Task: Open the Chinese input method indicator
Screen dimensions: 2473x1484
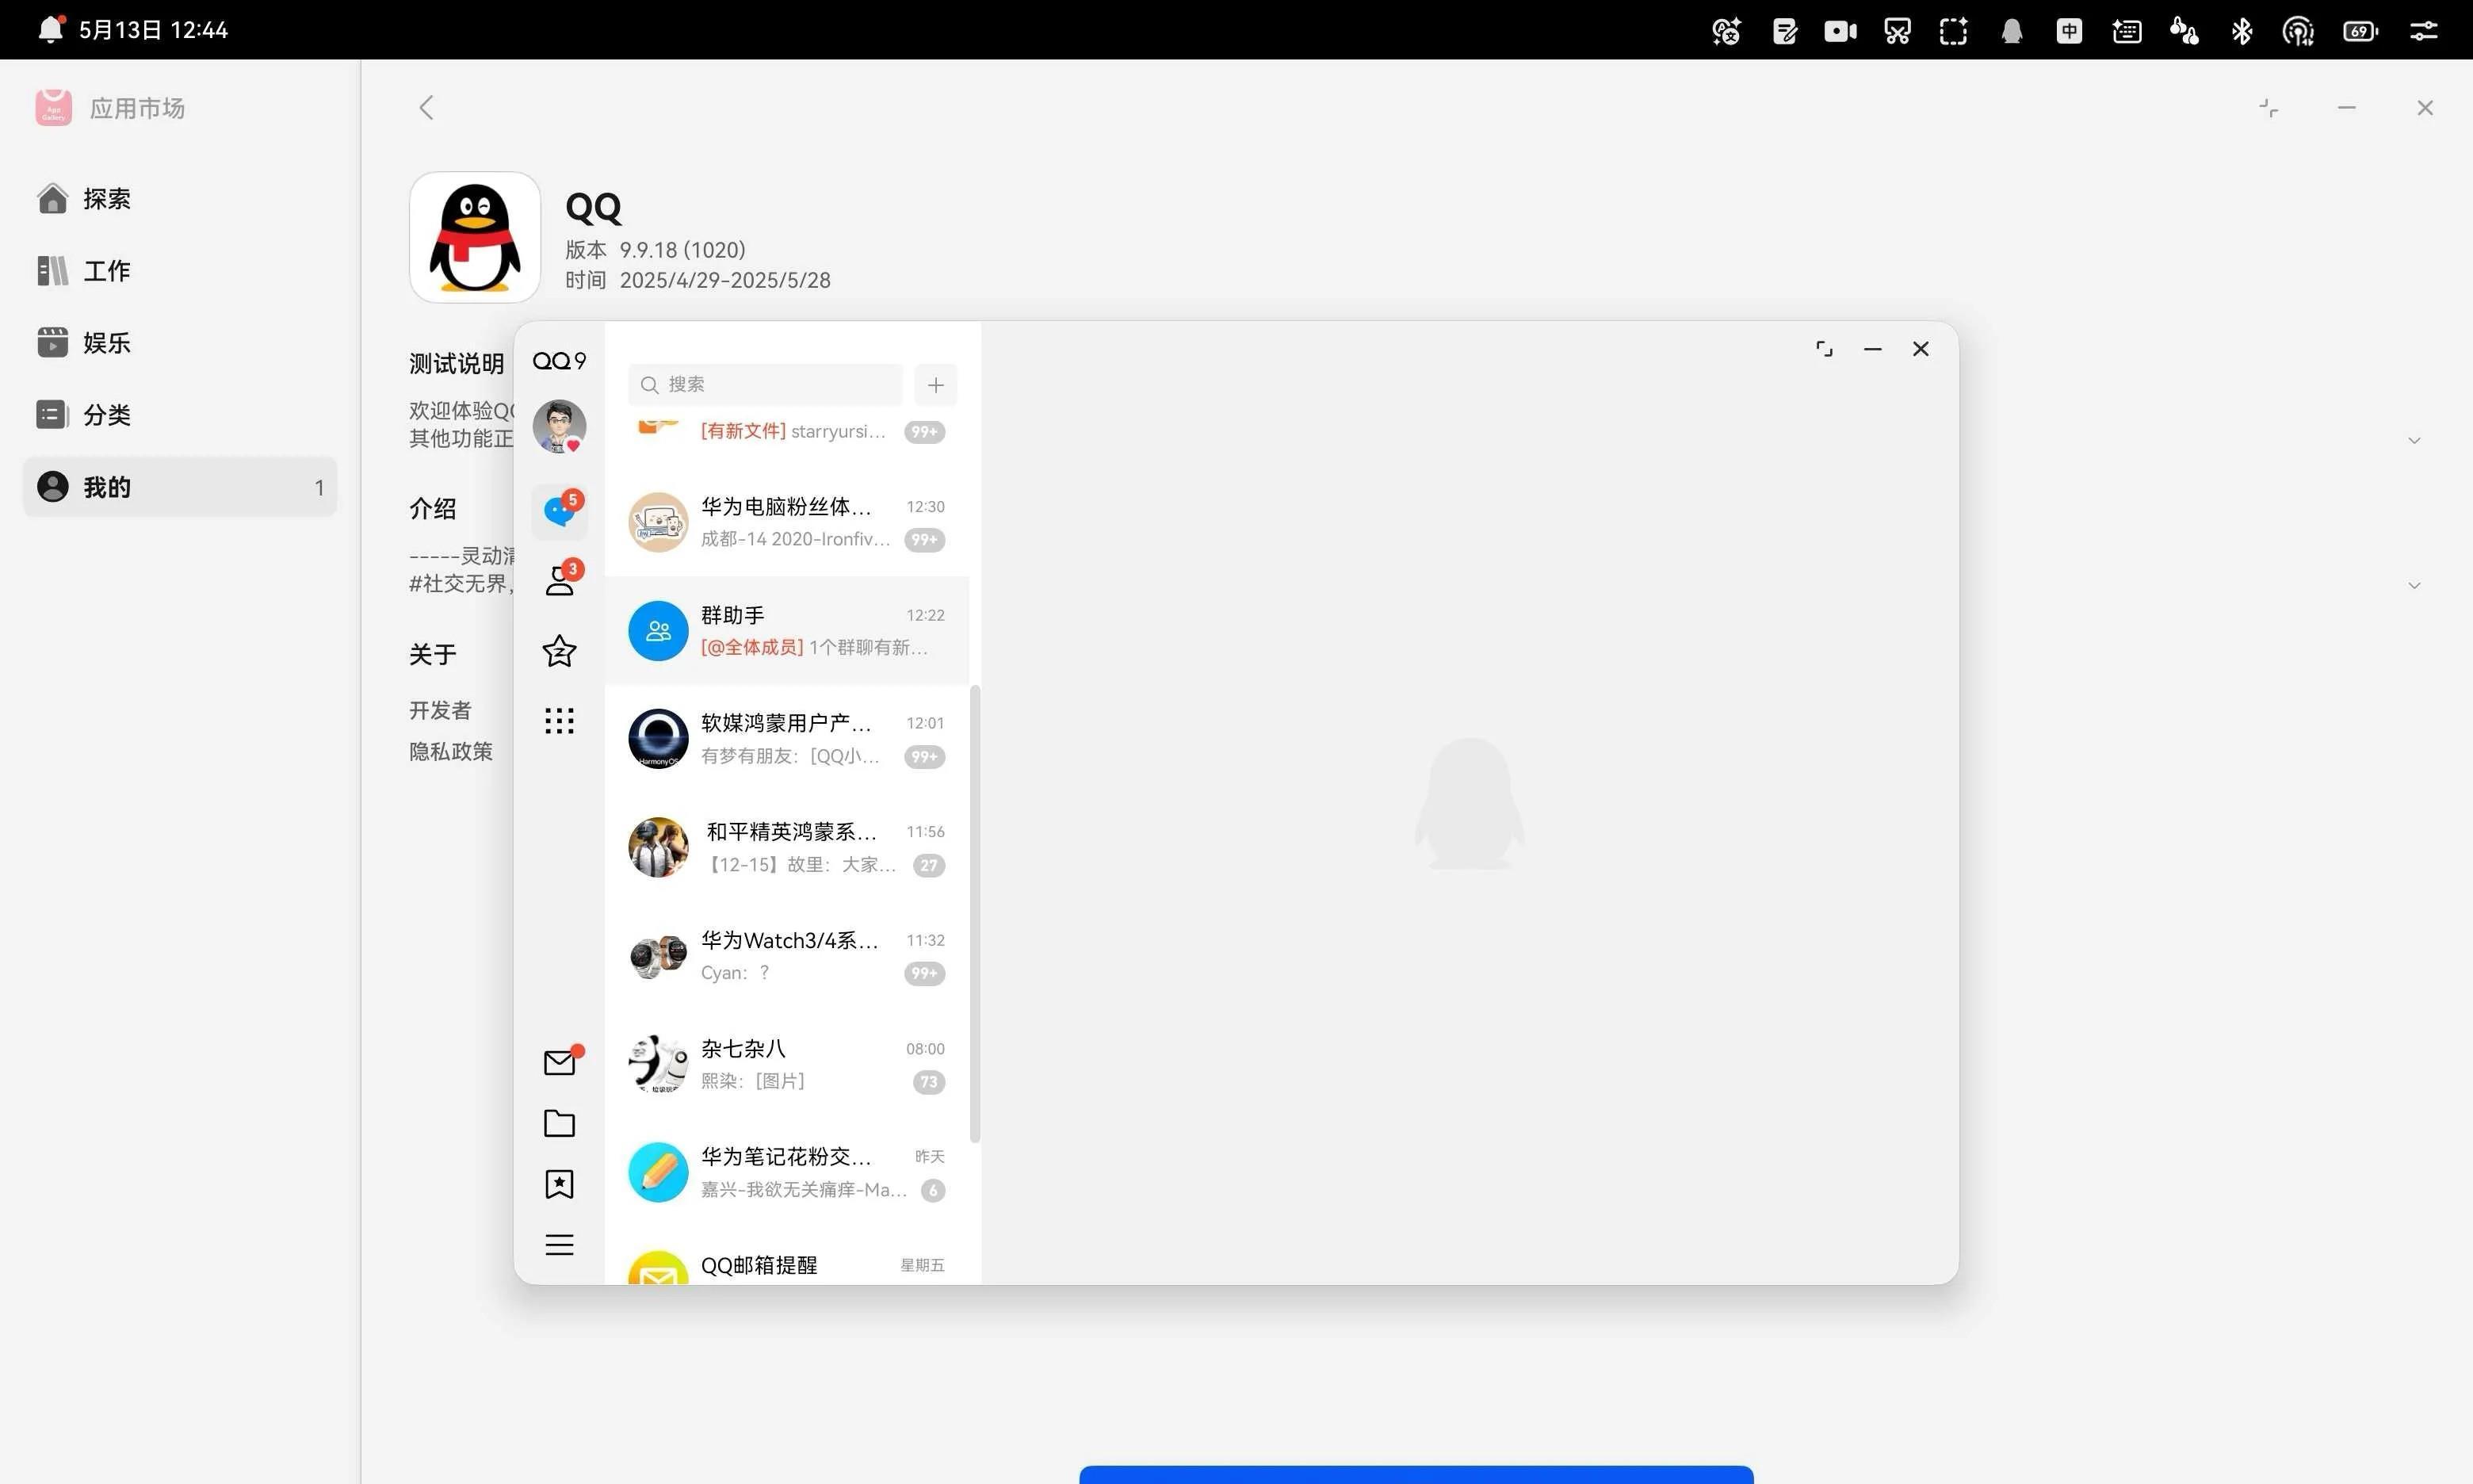Action: pyautogui.click(x=2068, y=31)
